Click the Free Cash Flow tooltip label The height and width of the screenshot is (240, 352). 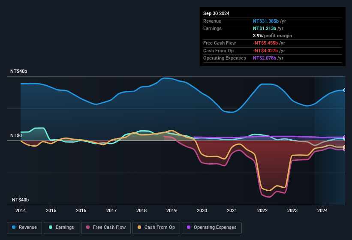click(220, 43)
